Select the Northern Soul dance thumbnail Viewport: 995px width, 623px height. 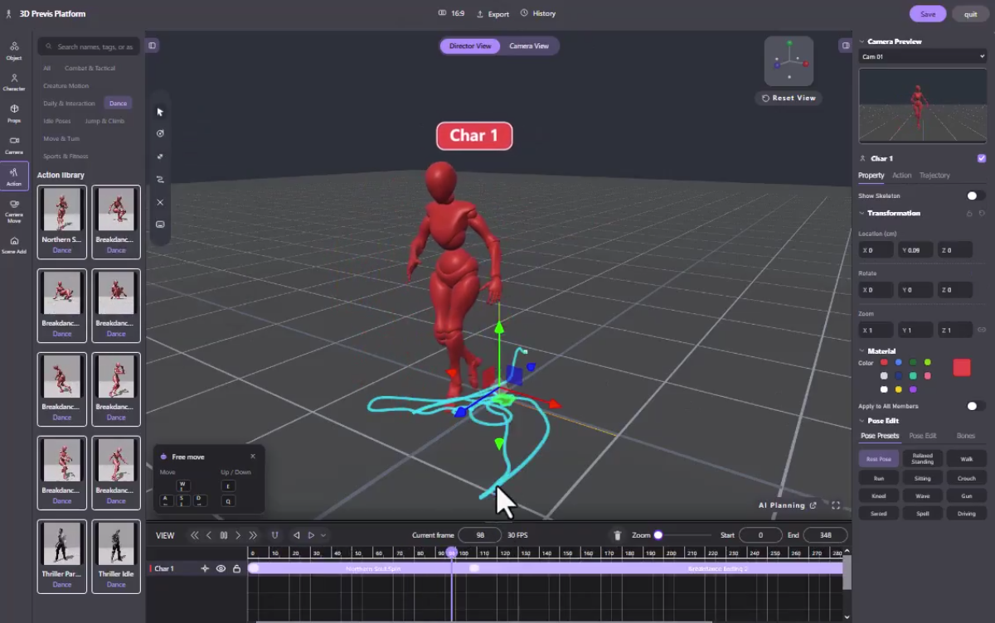(x=62, y=221)
